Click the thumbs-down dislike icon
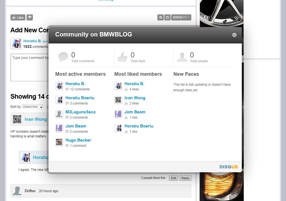 point(30,17)
